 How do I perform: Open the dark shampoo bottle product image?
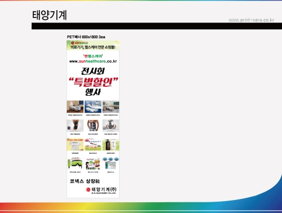click(x=111, y=144)
